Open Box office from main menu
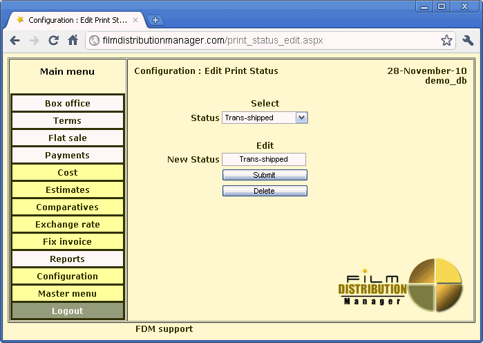This screenshot has height=343, width=483. 68,104
